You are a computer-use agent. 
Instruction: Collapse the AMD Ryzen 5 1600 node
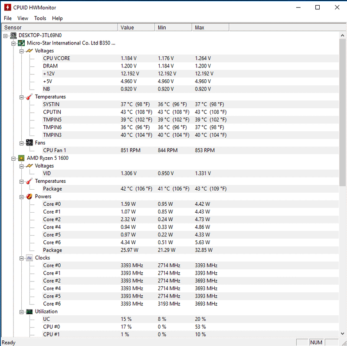[x=13, y=158]
